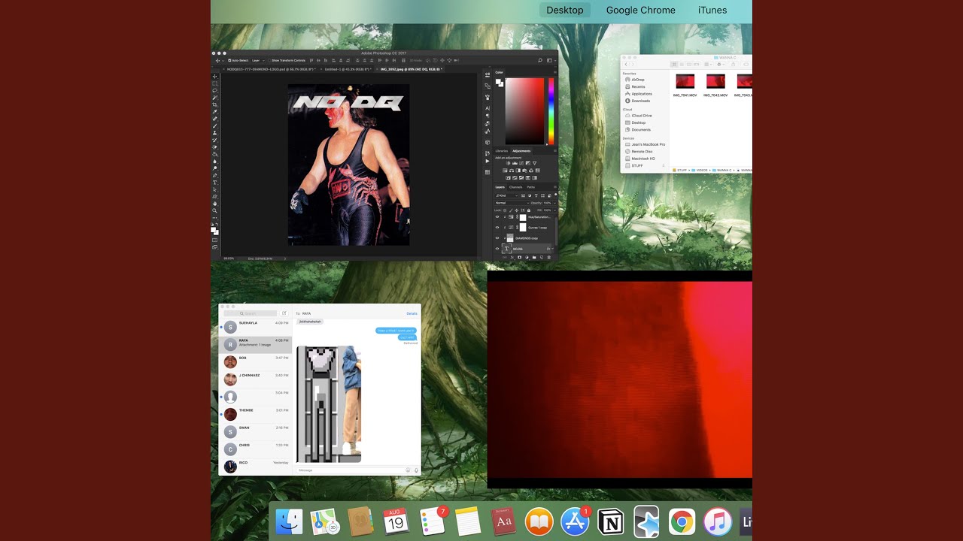Add a Brightness/Contrast adjustment

[508, 163]
